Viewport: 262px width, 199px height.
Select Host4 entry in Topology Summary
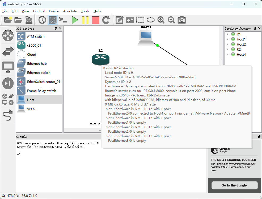click(241, 54)
